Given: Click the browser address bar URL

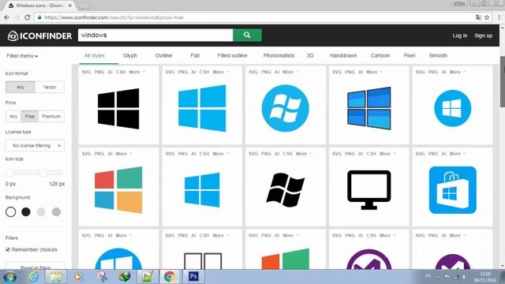Looking at the screenshot, I should pyautogui.click(x=114, y=17).
